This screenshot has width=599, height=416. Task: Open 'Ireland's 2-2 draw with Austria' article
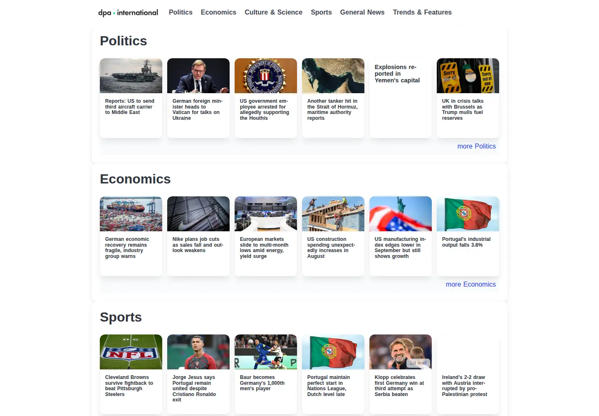click(x=465, y=386)
